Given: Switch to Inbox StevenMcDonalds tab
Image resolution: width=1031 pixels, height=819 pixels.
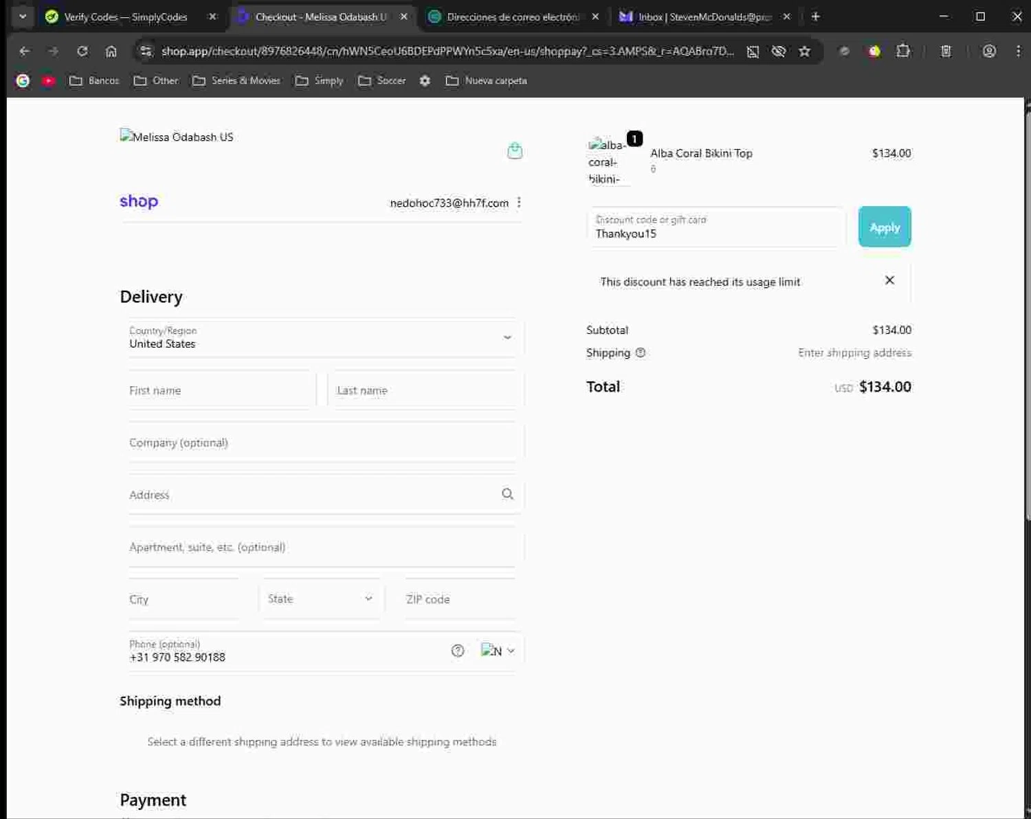Looking at the screenshot, I should (x=705, y=16).
